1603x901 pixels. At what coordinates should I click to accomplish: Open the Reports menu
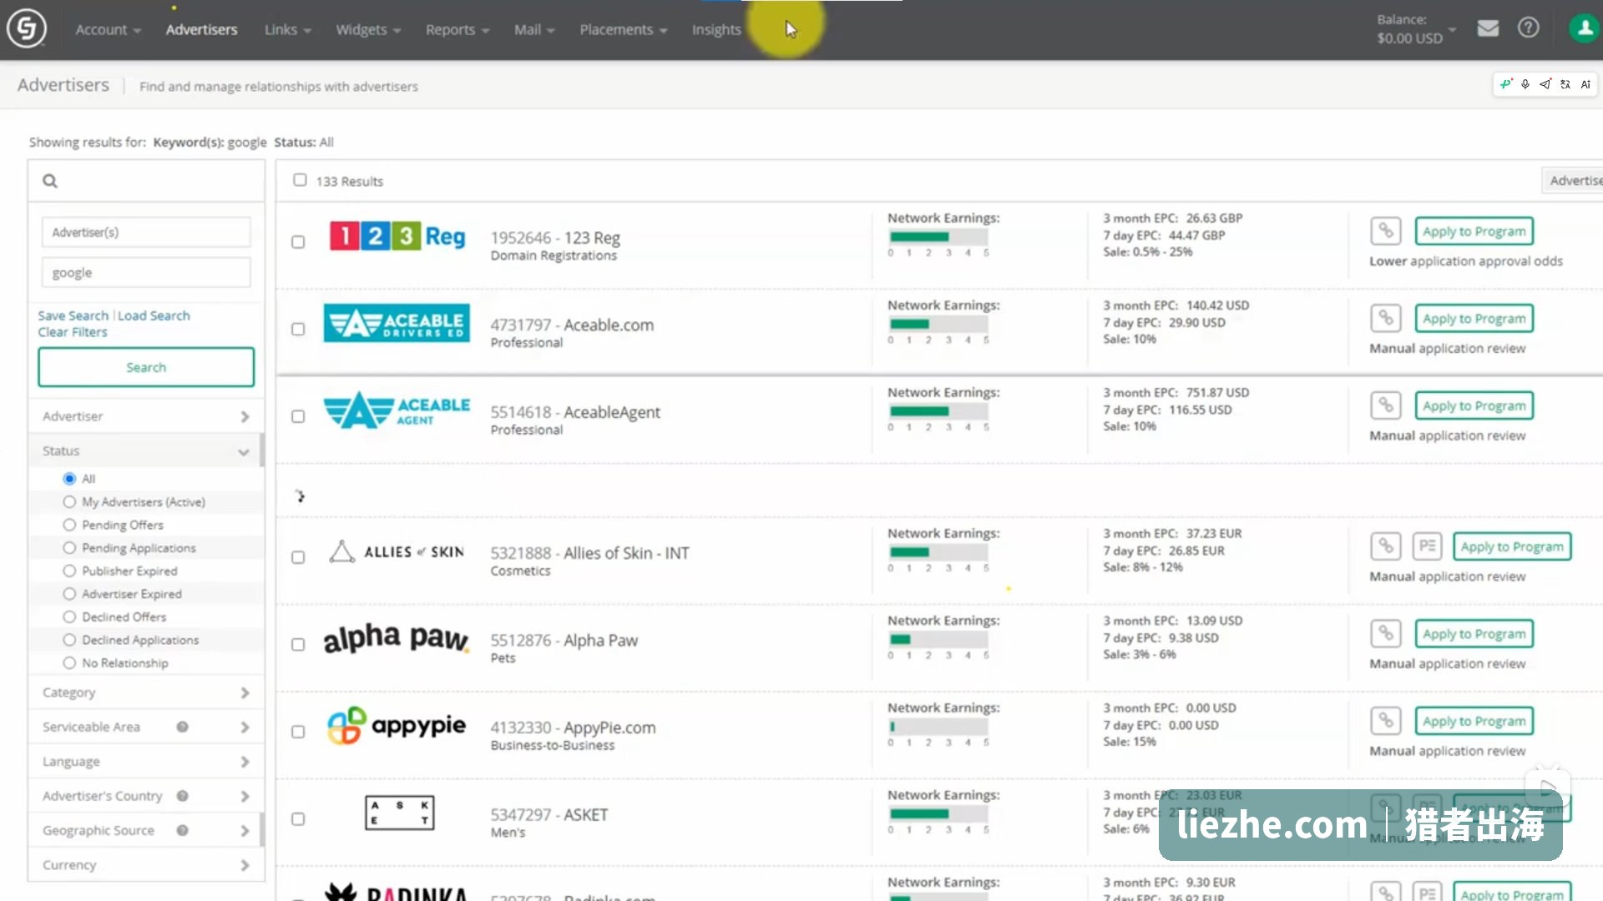click(458, 29)
